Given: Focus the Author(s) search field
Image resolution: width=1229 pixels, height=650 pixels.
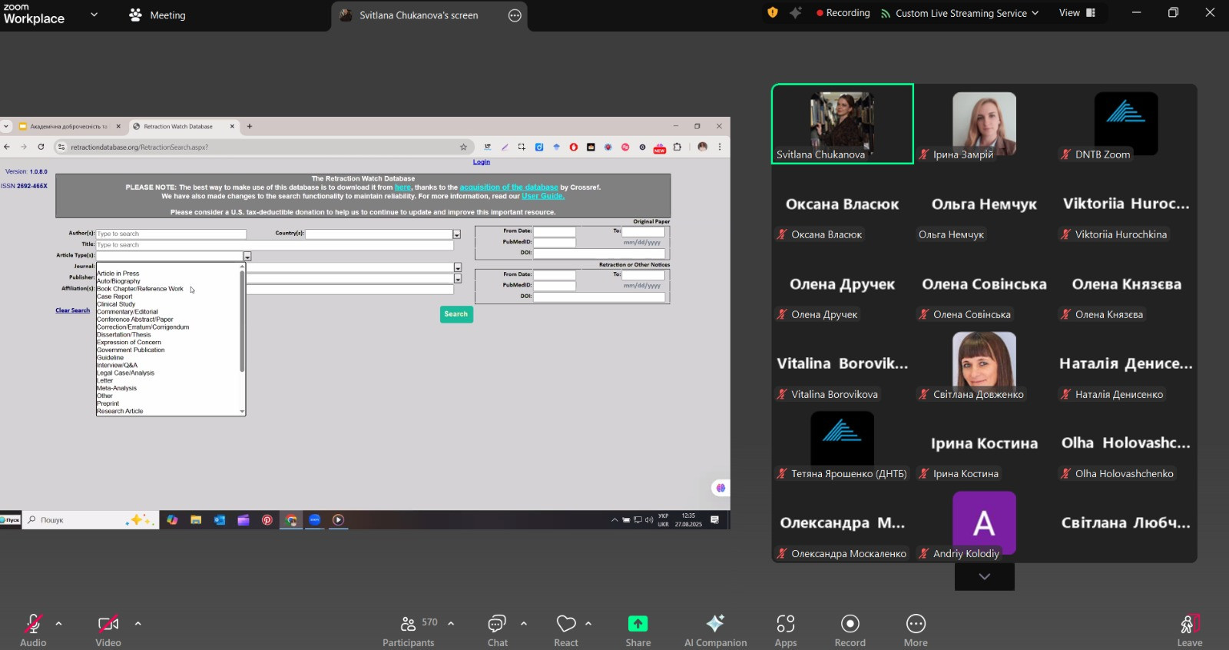Looking at the screenshot, I should point(171,234).
